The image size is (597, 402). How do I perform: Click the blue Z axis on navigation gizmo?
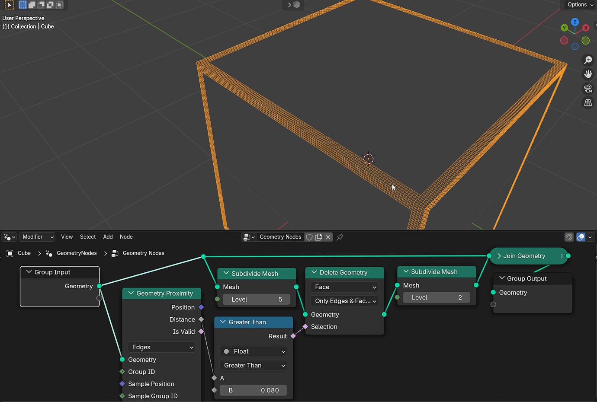coord(575,22)
